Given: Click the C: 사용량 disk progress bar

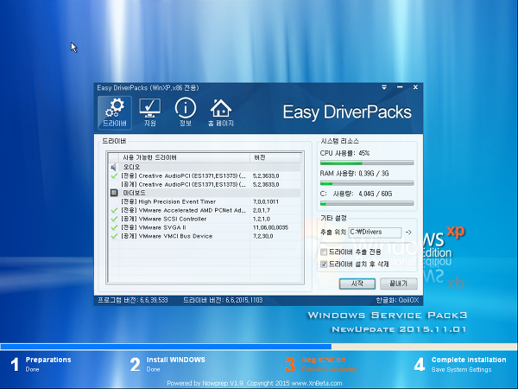Looking at the screenshot, I should click(367, 203).
